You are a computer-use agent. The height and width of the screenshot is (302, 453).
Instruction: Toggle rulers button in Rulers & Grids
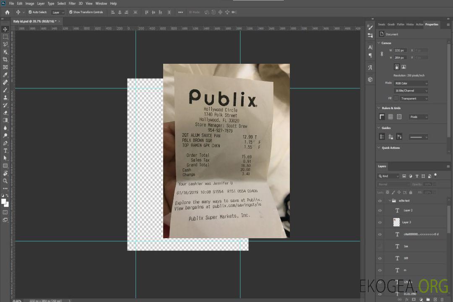(x=382, y=117)
